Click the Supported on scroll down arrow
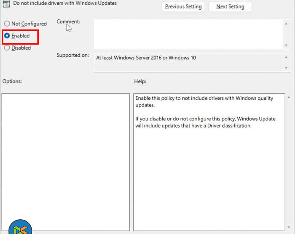The width and height of the screenshot is (295, 234). 286,68
